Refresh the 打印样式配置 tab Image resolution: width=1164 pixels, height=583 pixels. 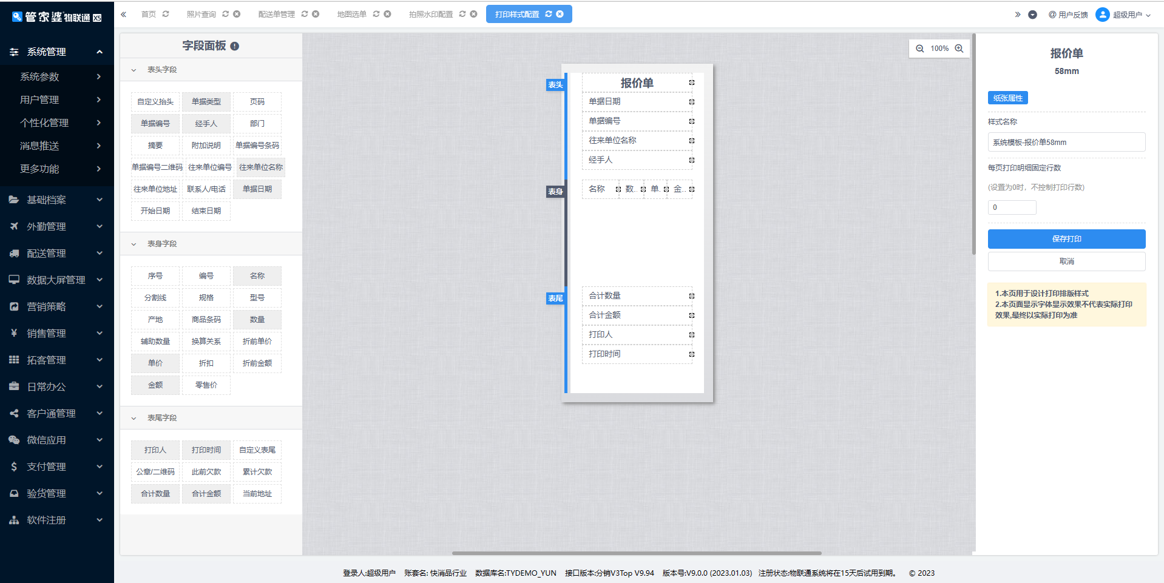tap(549, 14)
